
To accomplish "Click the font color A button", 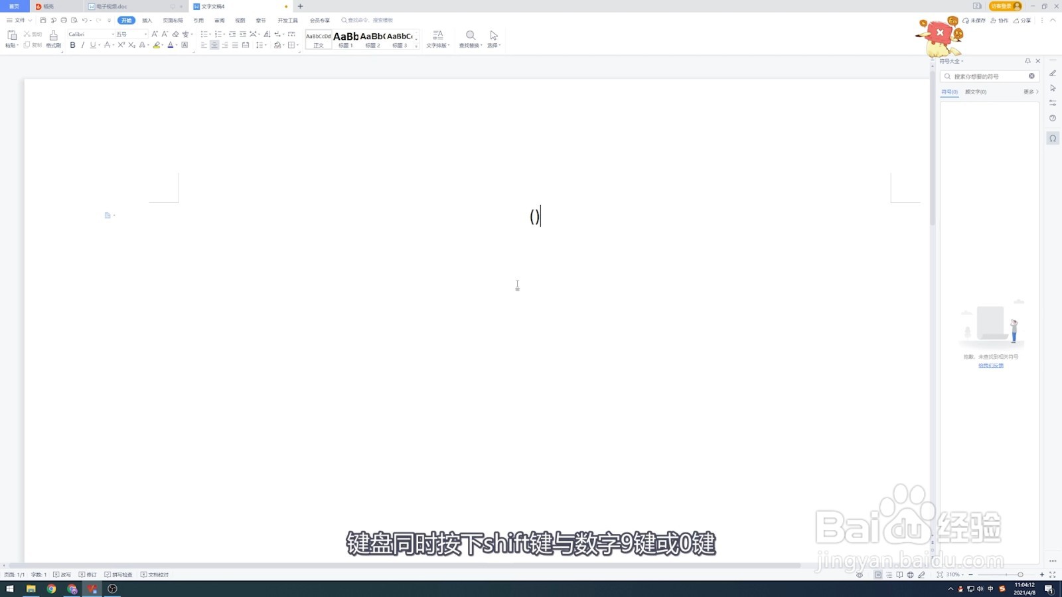I will point(171,45).
